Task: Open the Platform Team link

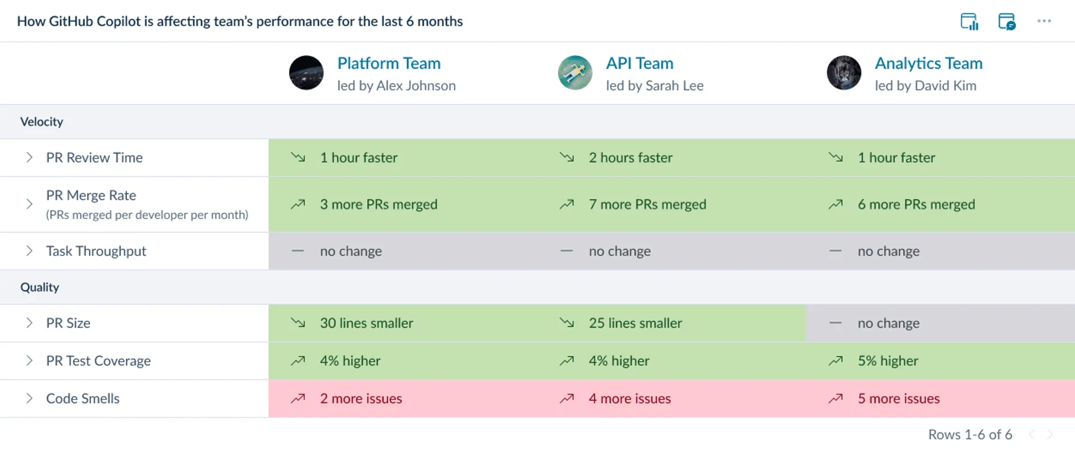Action: 389,63
